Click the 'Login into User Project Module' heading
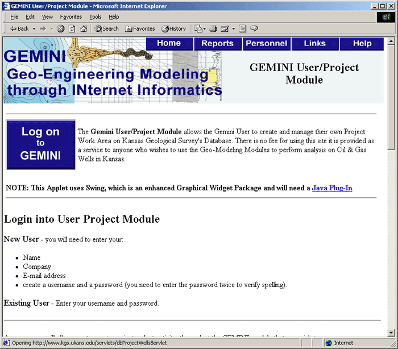Viewport: 398px width, 349px height. click(x=82, y=219)
